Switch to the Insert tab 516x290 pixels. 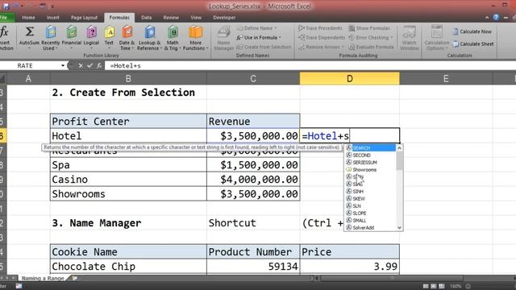tap(52, 18)
